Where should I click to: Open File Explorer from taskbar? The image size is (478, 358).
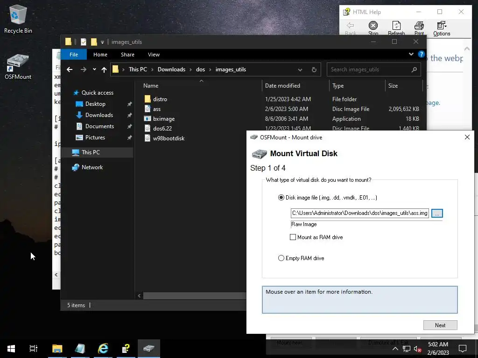[57, 349]
